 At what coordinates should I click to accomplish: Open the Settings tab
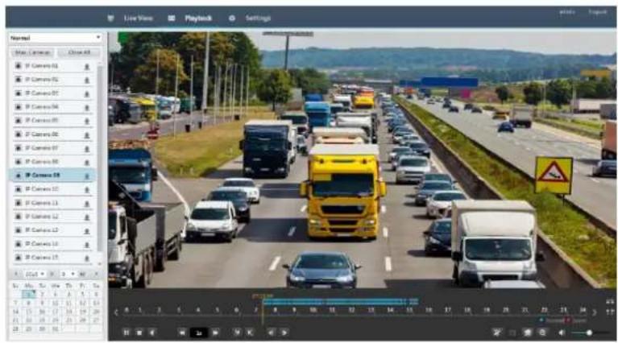click(258, 18)
